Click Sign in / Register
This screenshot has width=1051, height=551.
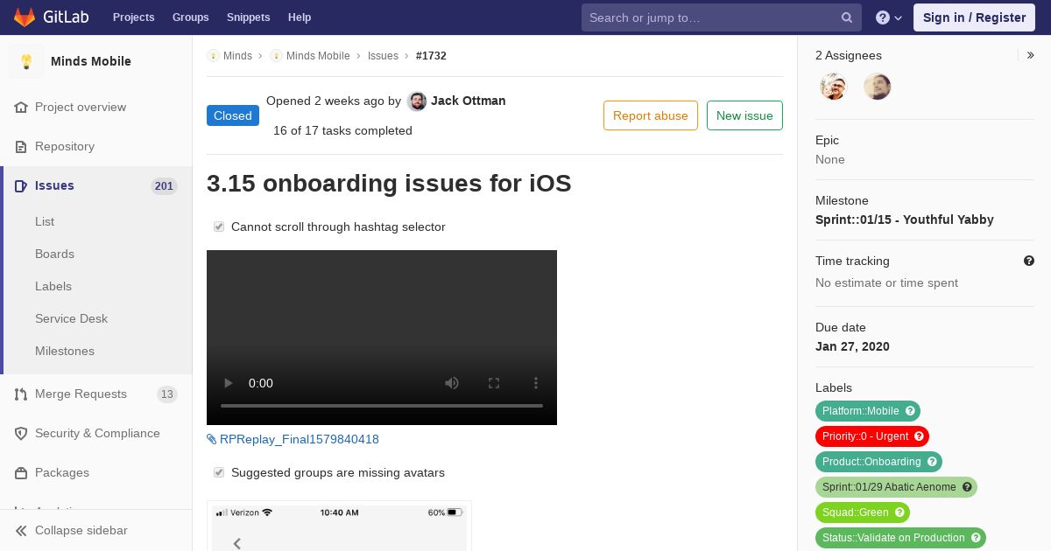pyautogui.click(x=974, y=17)
